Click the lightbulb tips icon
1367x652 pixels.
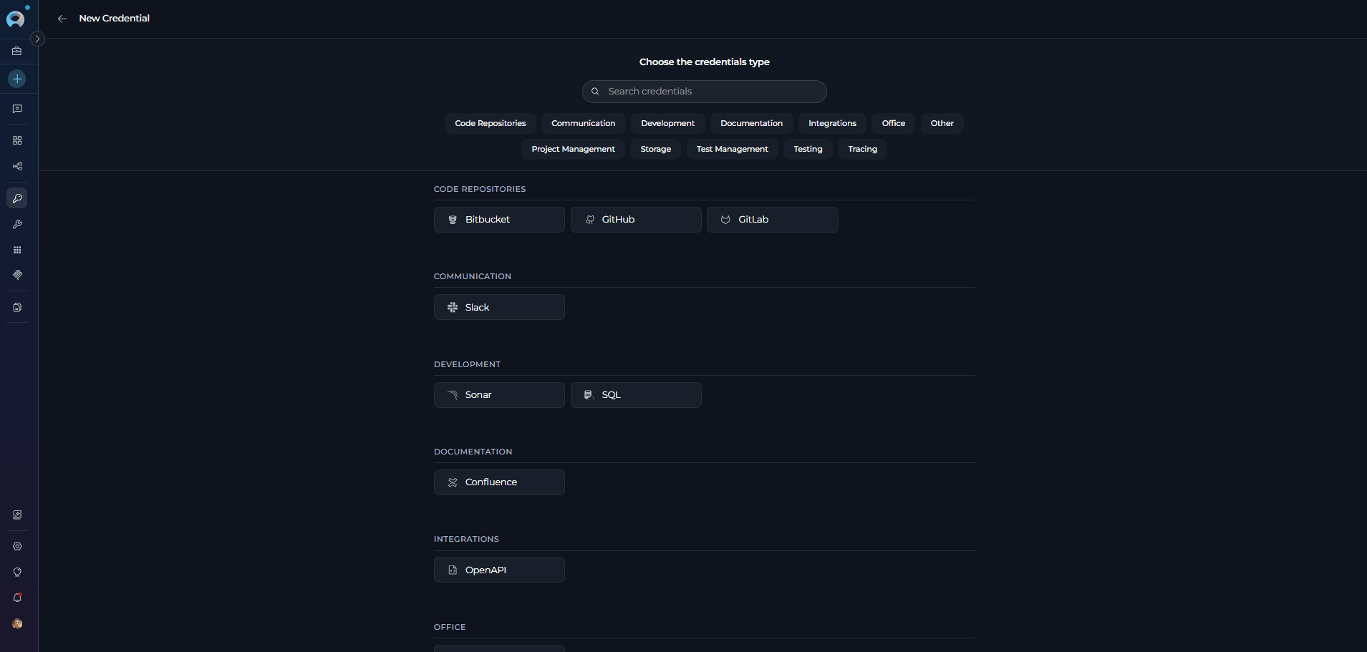[x=17, y=572]
